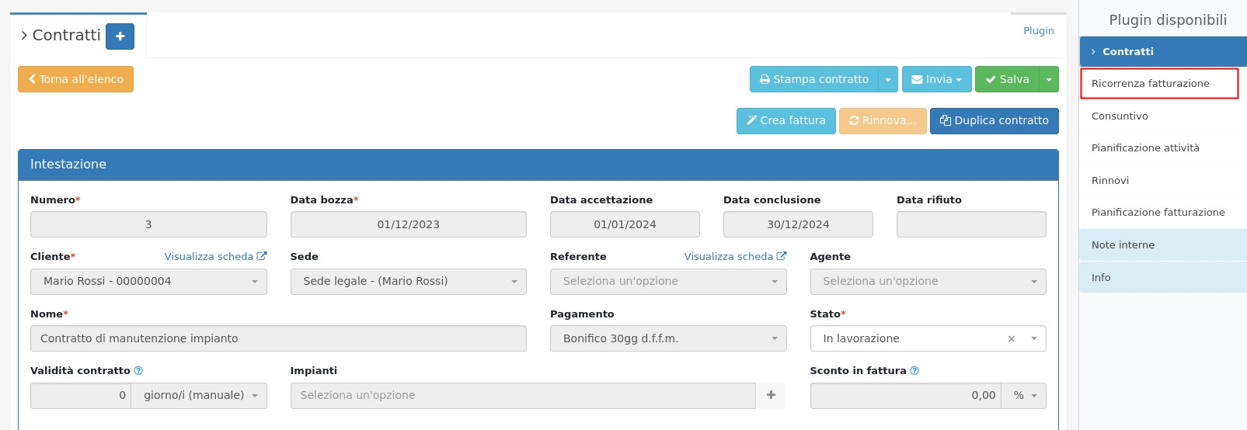Expand the Stampa contratto dropdown arrow

[x=888, y=79]
